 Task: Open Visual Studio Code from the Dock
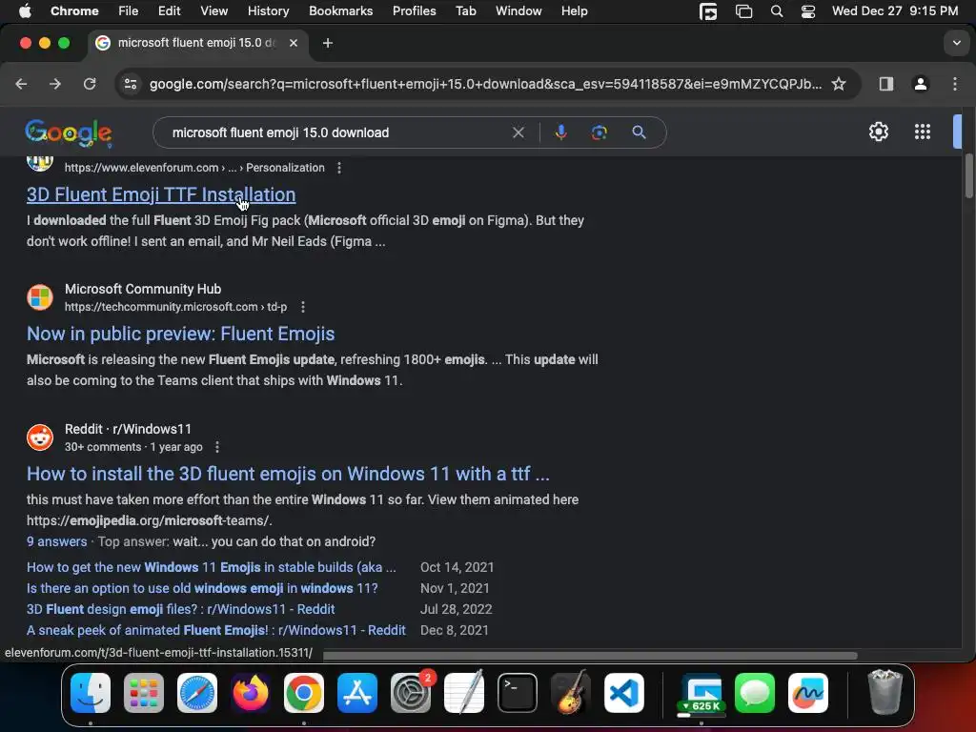(623, 693)
